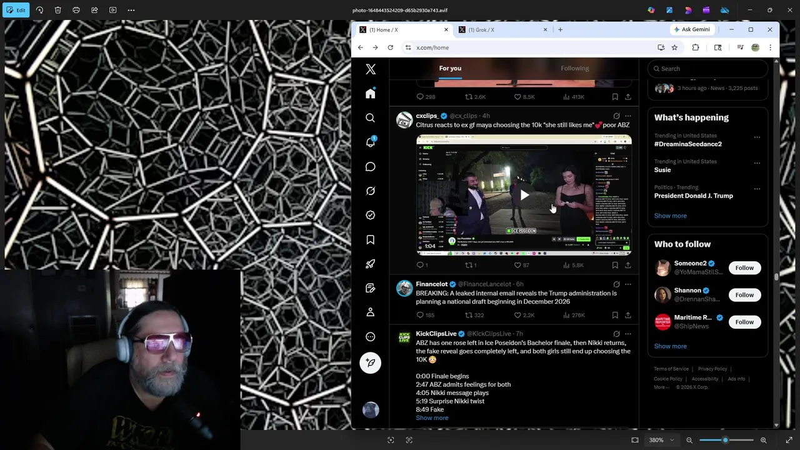Close the 'Home / X' browser tab

[446, 29]
